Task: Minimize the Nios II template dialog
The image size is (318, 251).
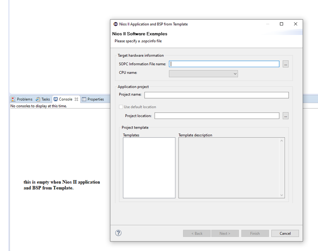Action: pyautogui.click(x=267, y=24)
